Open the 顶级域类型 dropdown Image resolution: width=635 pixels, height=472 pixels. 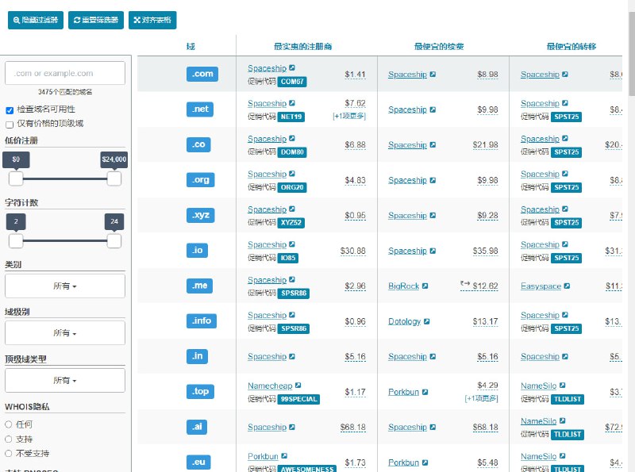[x=64, y=380]
